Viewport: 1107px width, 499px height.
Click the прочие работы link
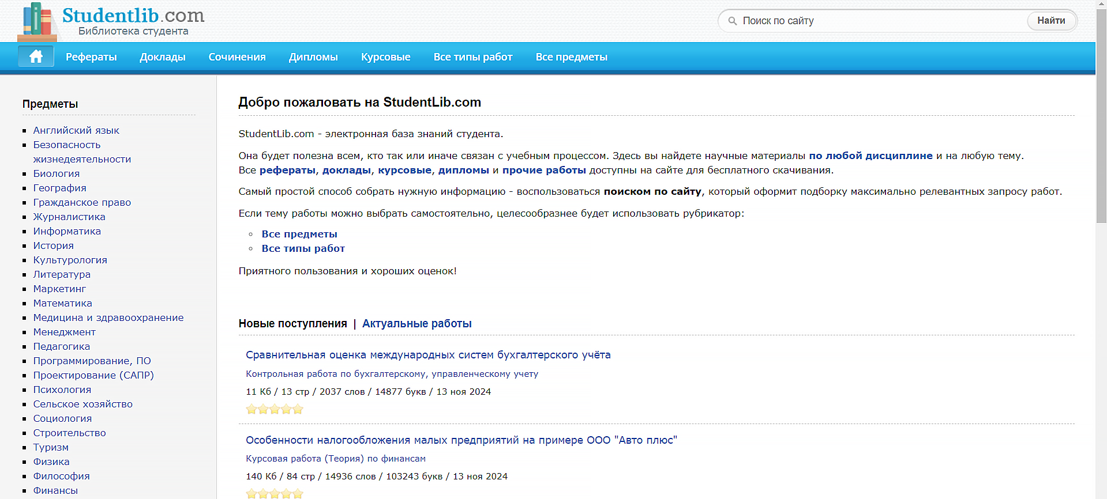coord(544,170)
